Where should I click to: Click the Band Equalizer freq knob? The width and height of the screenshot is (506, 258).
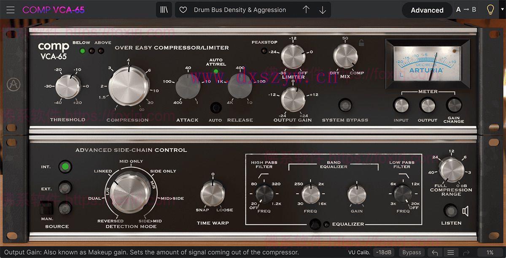(311, 194)
